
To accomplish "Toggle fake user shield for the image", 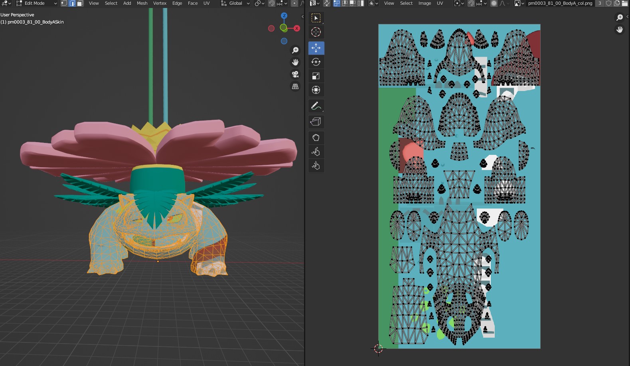I will (x=608, y=3).
